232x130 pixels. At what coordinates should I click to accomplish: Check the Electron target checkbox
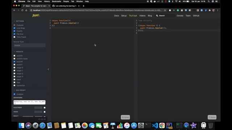(45, 108)
